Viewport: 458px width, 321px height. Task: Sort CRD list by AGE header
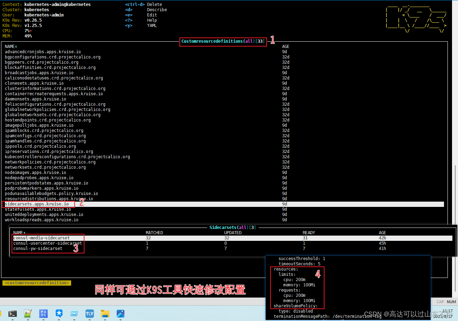pos(286,47)
